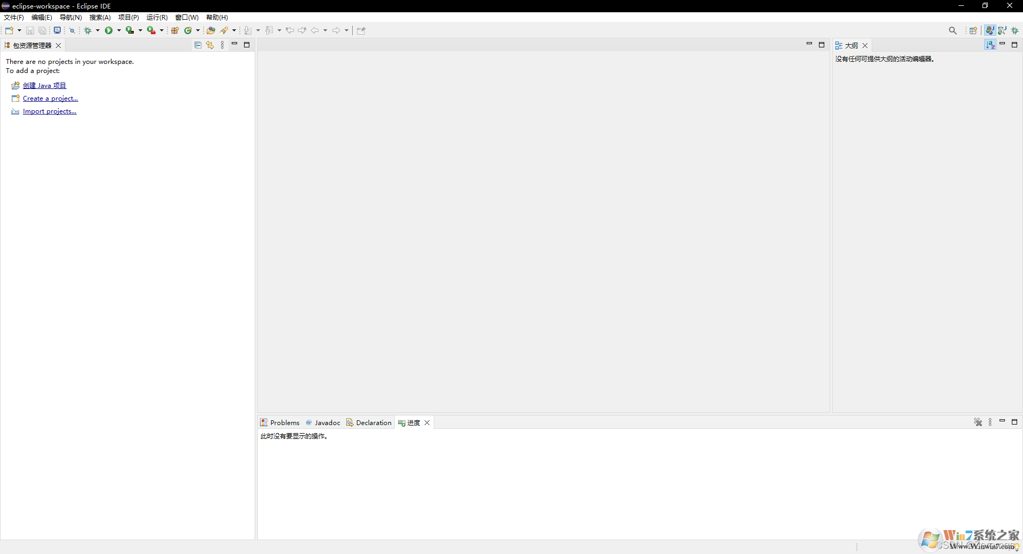Click the Open Type toolbar icon

click(211, 30)
